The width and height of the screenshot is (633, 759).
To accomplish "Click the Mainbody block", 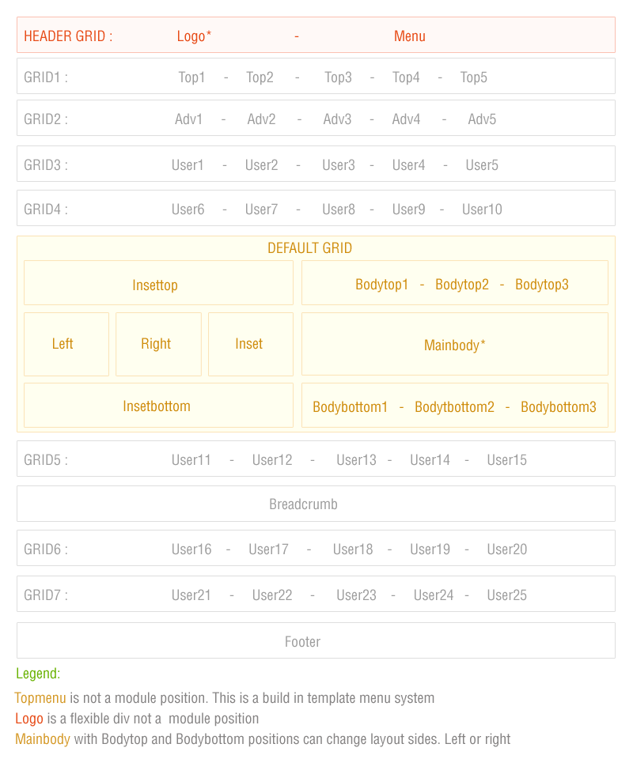I will coord(455,345).
